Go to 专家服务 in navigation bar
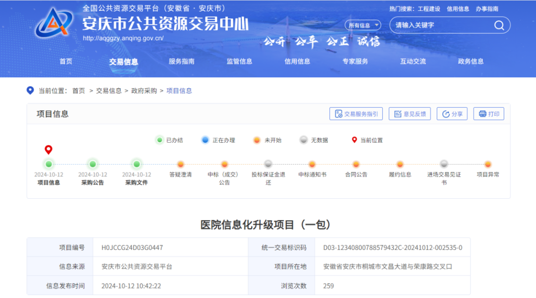This screenshot has height=298, width=536. click(x=355, y=61)
